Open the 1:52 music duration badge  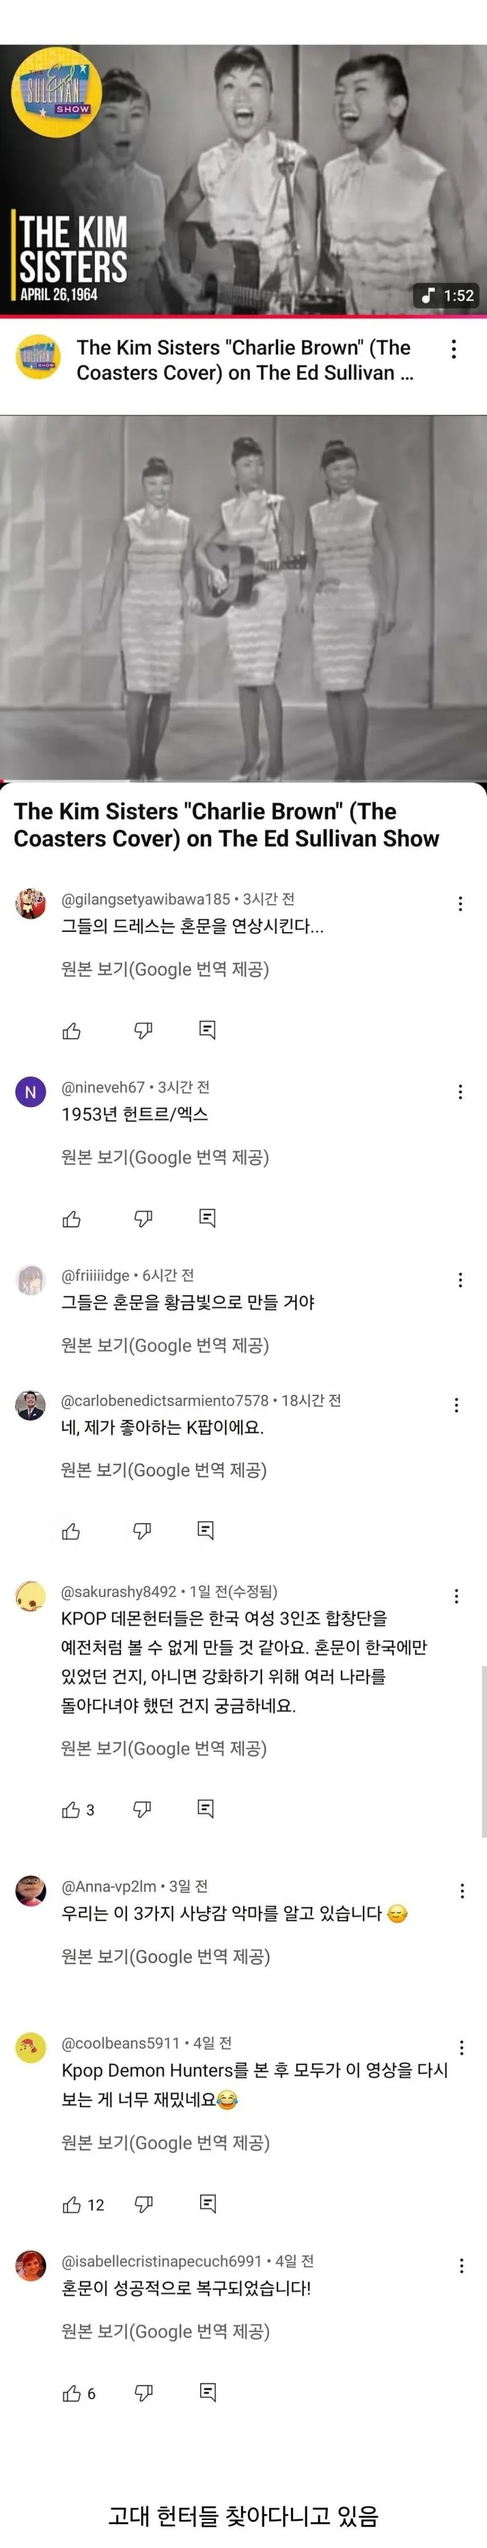click(x=448, y=295)
